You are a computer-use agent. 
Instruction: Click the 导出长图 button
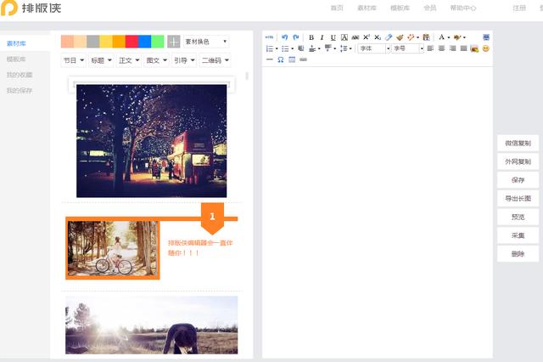518,199
